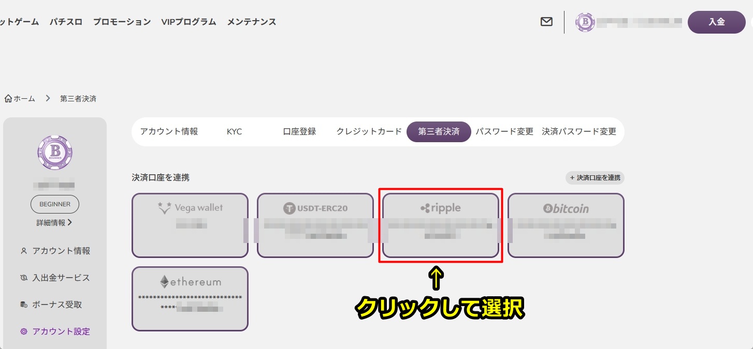
Task: Switch to the アカウント情報 tab
Action: pyautogui.click(x=169, y=131)
